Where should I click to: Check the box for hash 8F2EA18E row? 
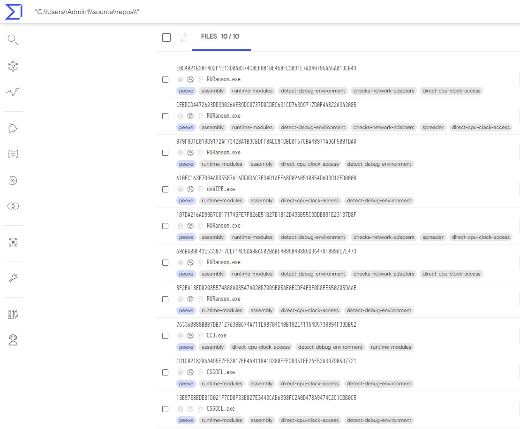click(165, 299)
